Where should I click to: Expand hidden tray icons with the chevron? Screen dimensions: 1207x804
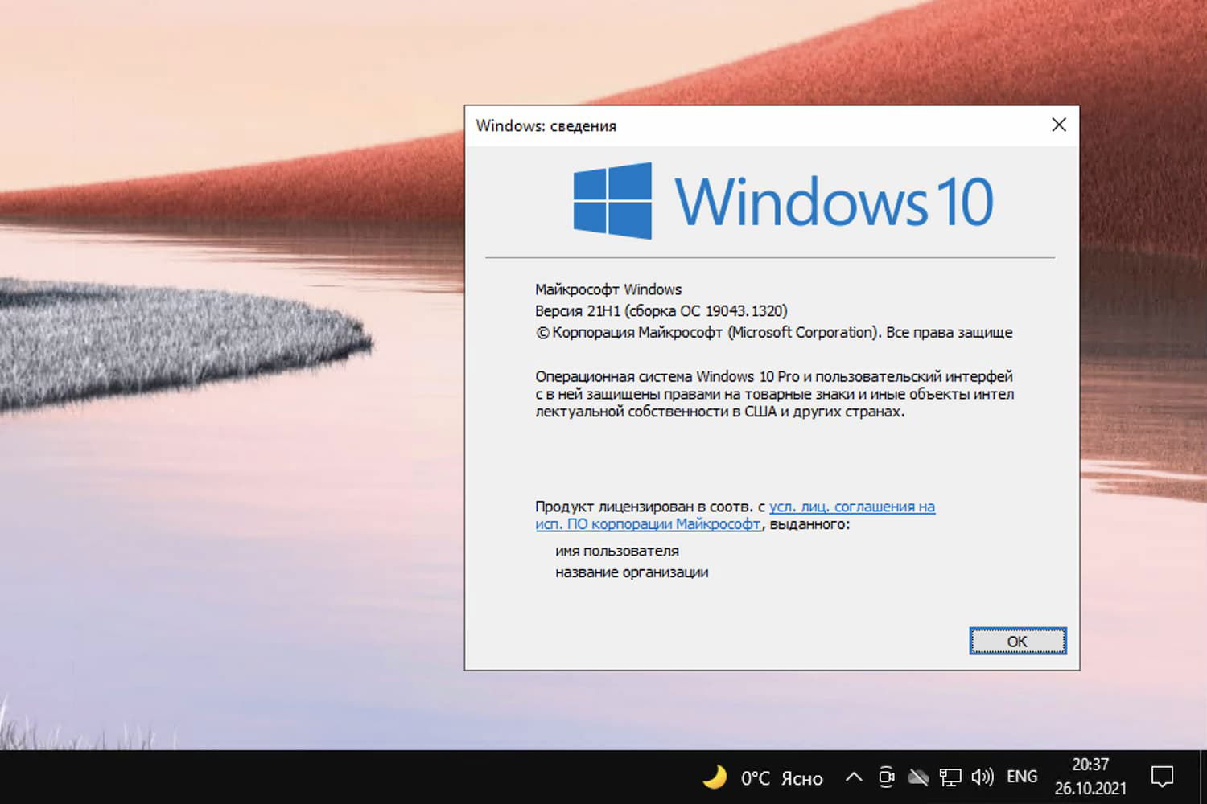click(x=854, y=777)
